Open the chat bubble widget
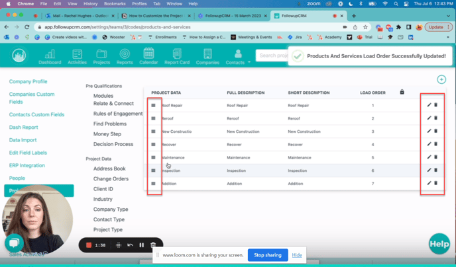456x267 pixels. 14,243
